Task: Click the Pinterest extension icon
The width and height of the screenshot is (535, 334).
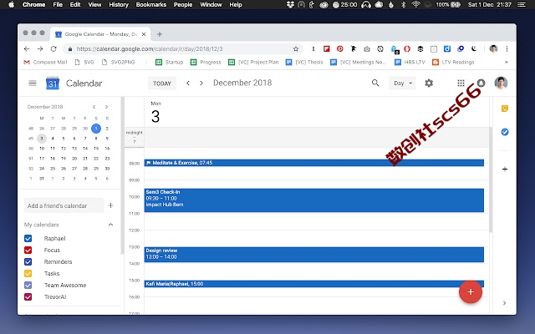Action: click(340, 49)
